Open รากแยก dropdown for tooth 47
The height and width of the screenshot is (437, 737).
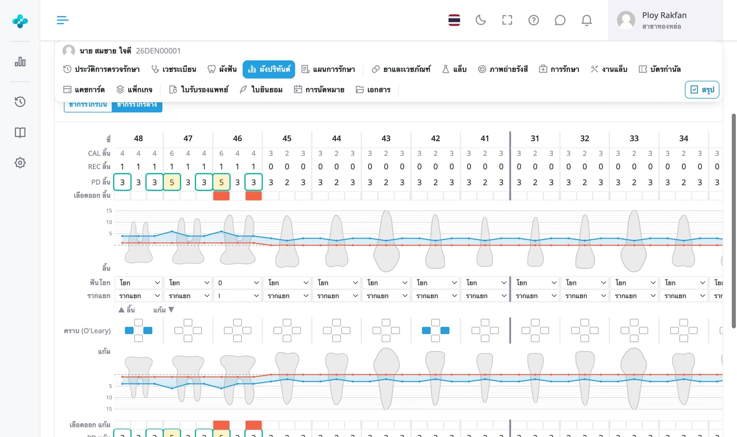click(188, 296)
